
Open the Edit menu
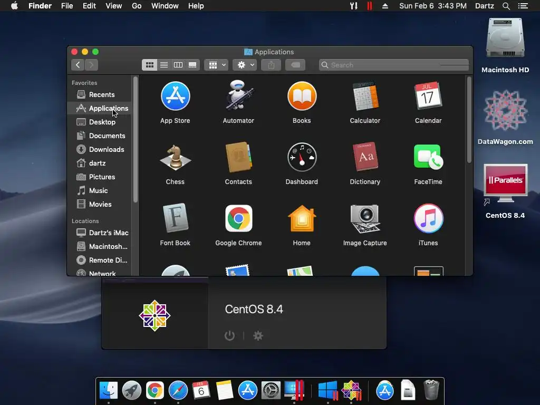(89, 6)
